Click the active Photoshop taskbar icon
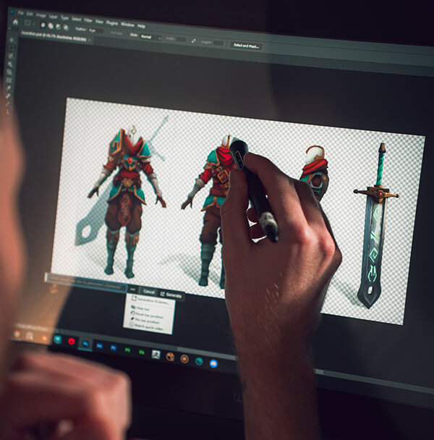The height and width of the screenshot is (440, 434). coord(85,343)
